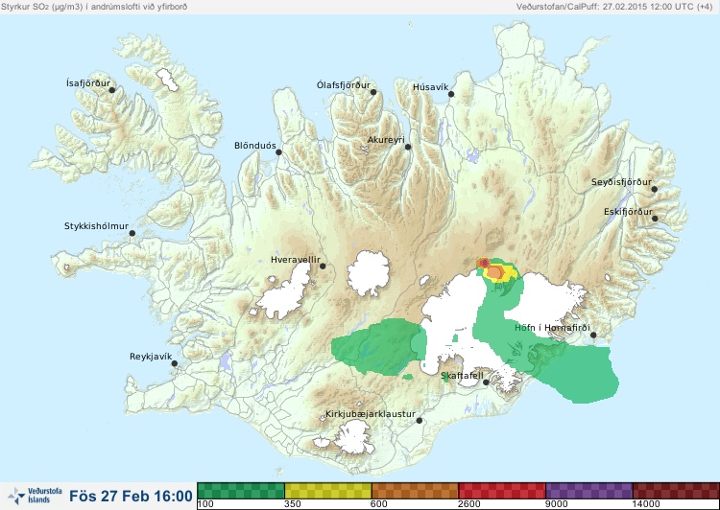720x510 pixels.
Task: Click the Stykkishólmur label
Action: 96,226
